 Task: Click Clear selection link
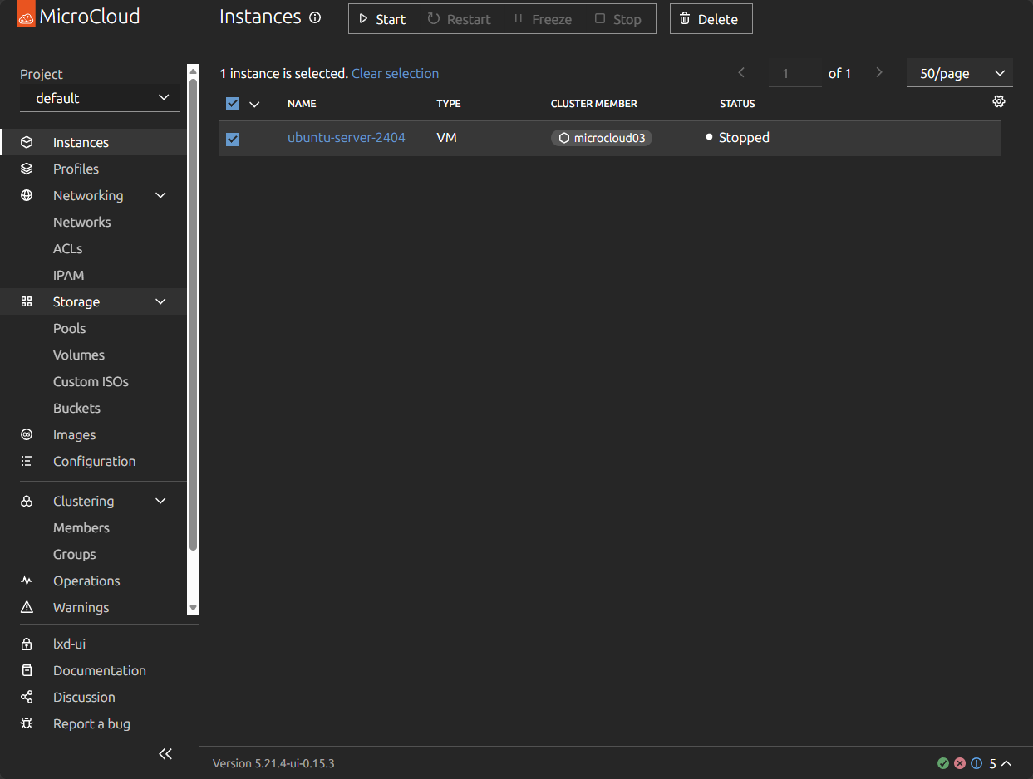(395, 73)
